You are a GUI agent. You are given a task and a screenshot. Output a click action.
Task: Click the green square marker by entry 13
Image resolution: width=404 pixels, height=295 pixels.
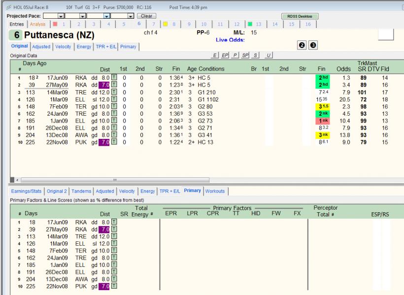[x=250, y=24]
